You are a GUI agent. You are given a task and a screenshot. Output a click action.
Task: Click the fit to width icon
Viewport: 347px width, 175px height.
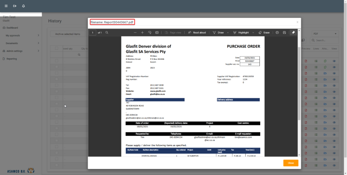(x=157, y=33)
